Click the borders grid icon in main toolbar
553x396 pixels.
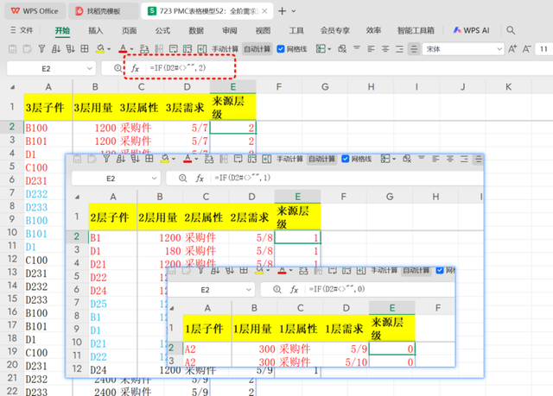click(x=85, y=49)
